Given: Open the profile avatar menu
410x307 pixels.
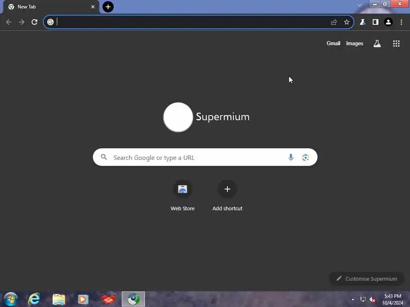Looking at the screenshot, I should click(x=388, y=22).
